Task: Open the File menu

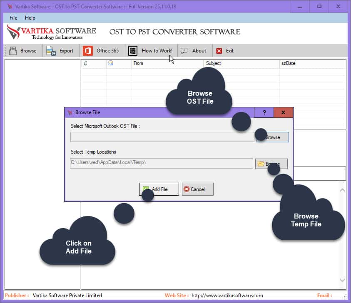Action: point(13,18)
